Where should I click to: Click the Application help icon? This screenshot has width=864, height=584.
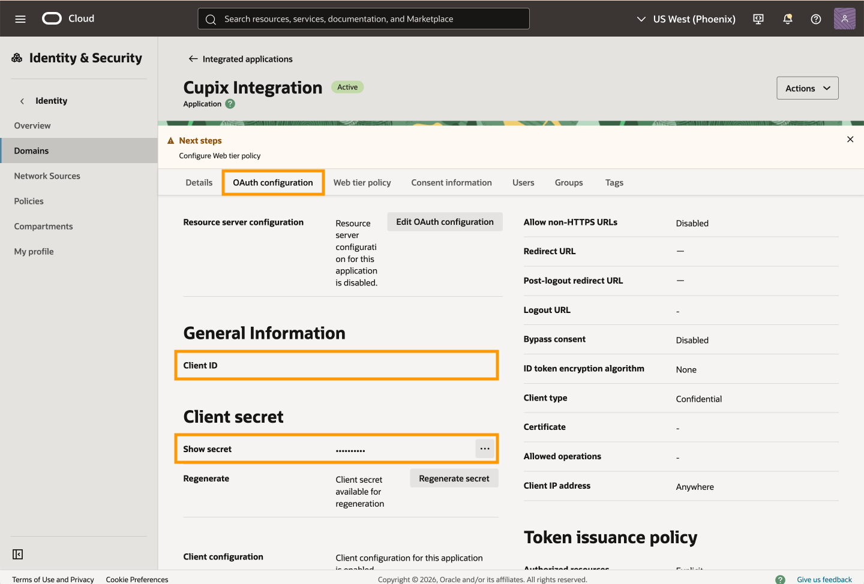[x=230, y=104]
